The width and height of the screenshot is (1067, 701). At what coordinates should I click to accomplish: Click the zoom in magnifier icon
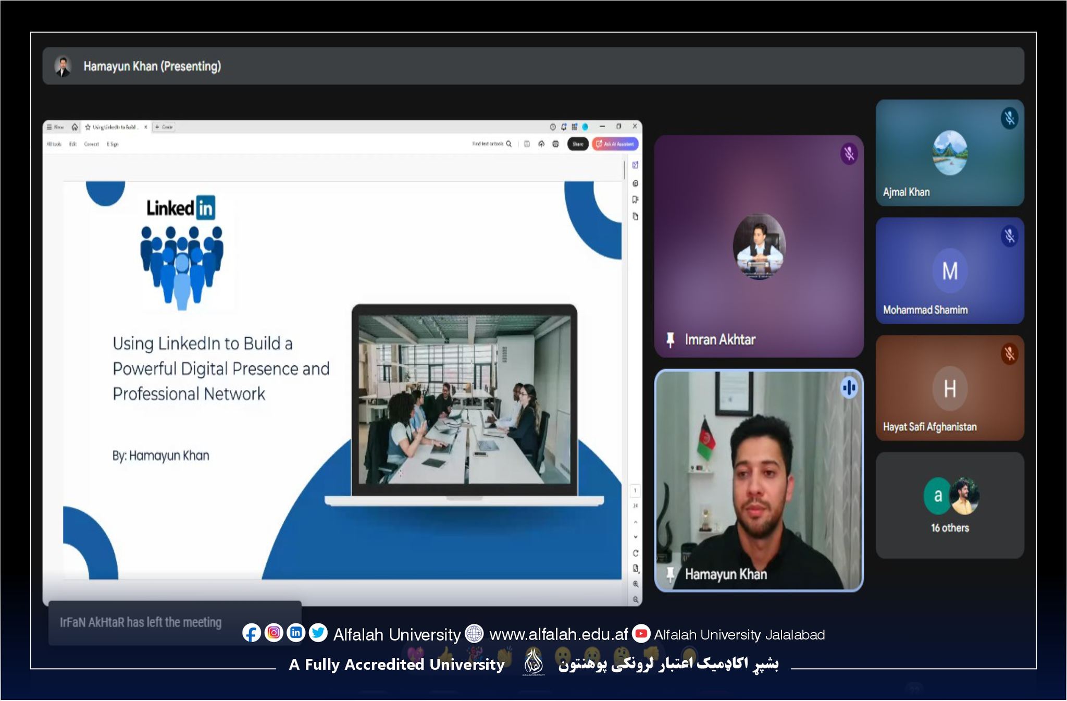635,584
